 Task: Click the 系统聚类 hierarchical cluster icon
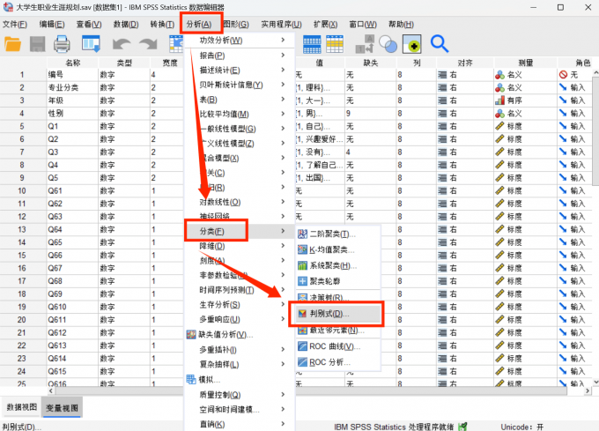302,265
